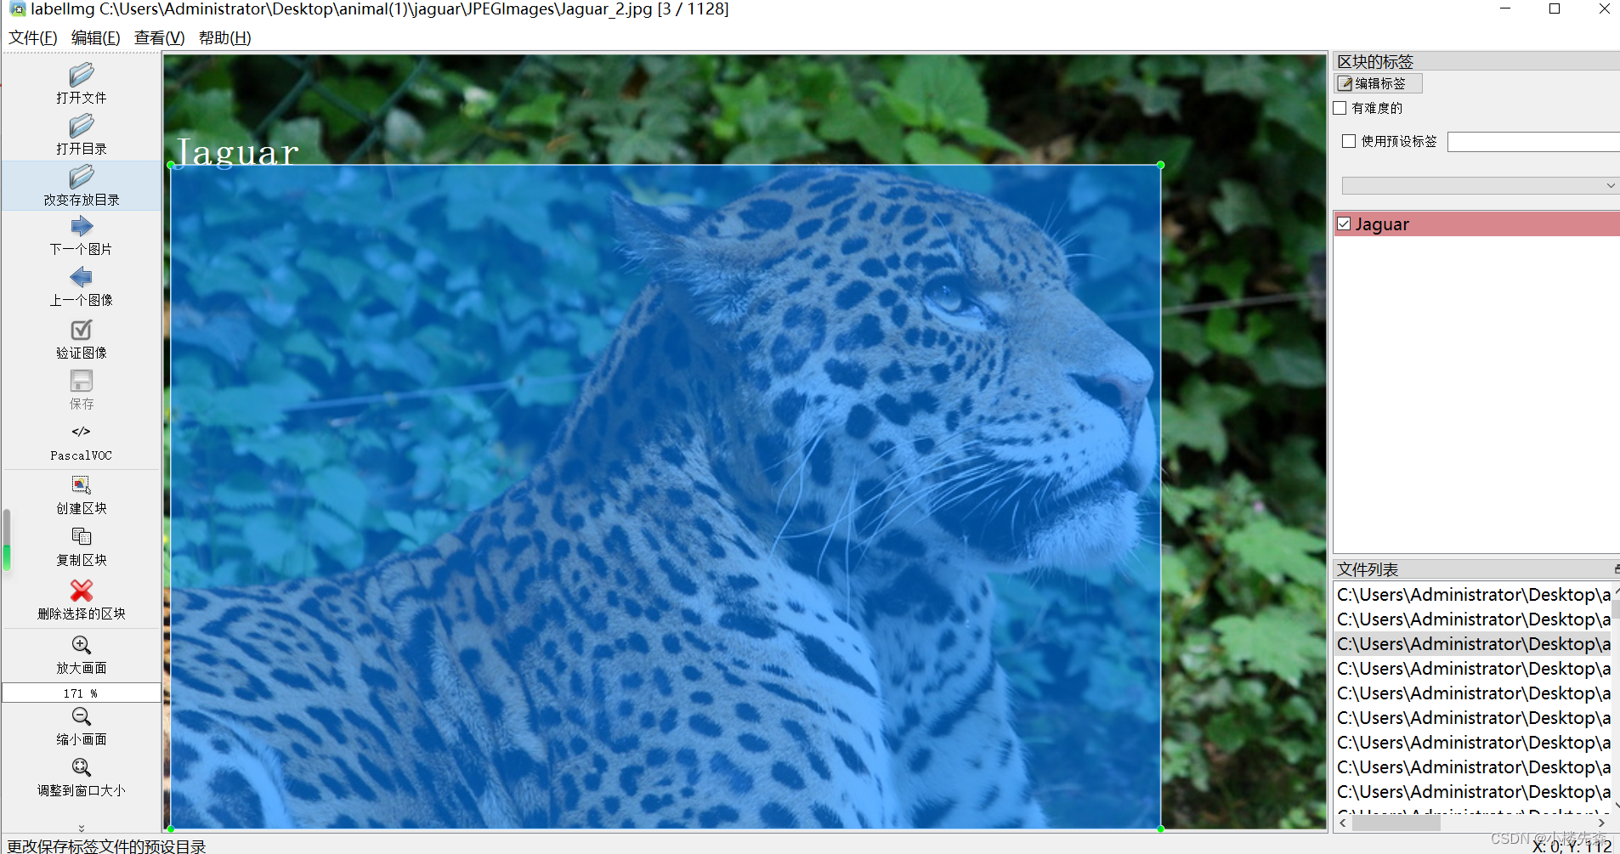Screen dimensions: 1620x854
Task: Open the label filter combo box dropdown
Action: click(1480, 185)
